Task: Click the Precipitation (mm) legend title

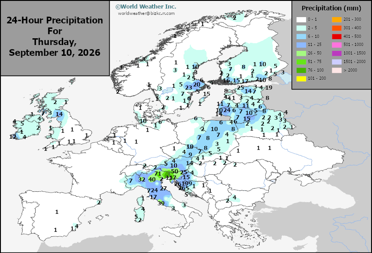Action: 331,8
